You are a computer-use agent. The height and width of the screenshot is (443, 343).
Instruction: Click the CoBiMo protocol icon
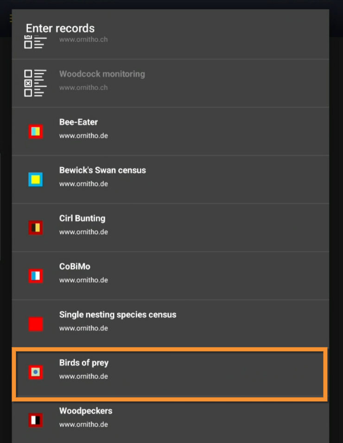[36, 276]
